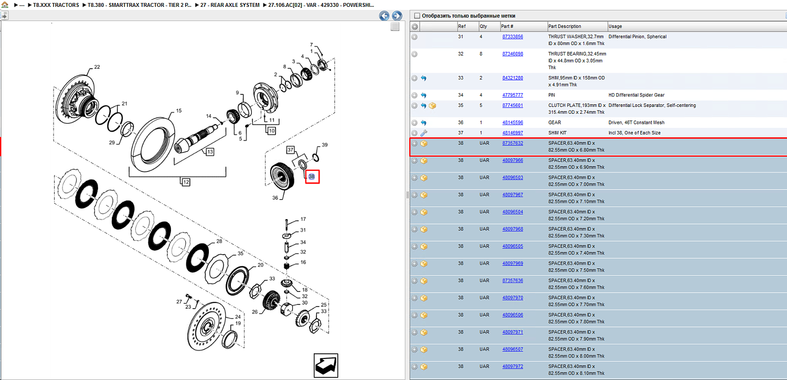Click the yellow box icon for part 87357636

tap(423, 281)
